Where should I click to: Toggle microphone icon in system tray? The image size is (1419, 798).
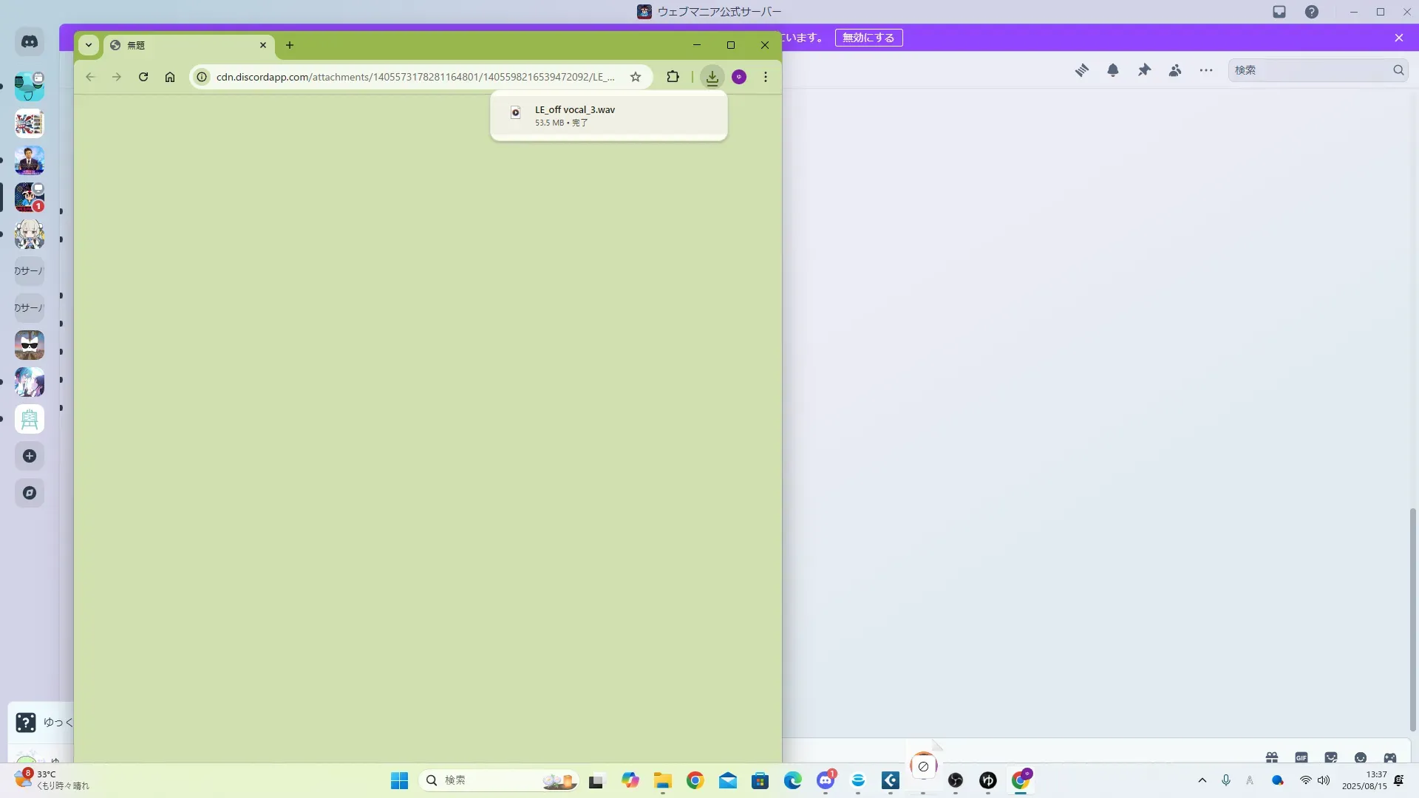pyautogui.click(x=1226, y=780)
